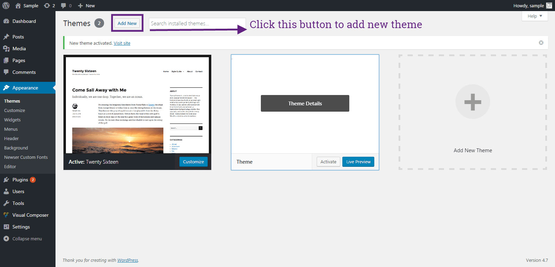Screen dimensions: 555x267
Task: Click the large plus icon to add theme
Action: click(472, 102)
